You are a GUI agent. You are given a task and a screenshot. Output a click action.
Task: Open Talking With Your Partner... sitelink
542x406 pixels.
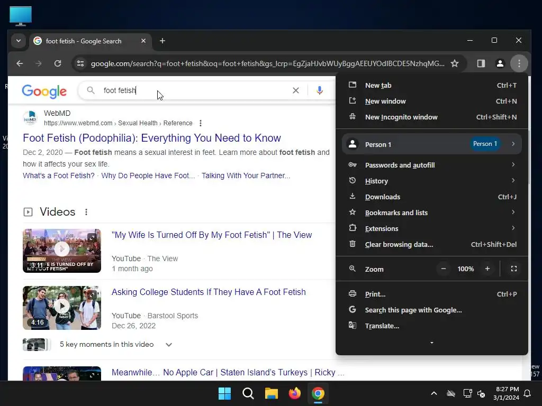pyautogui.click(x=246, y=176)
